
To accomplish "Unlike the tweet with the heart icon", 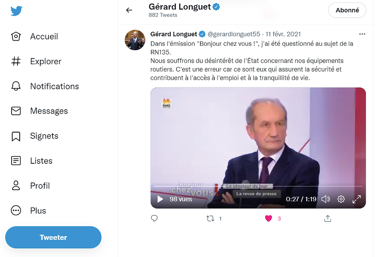I will coord(268,218).
